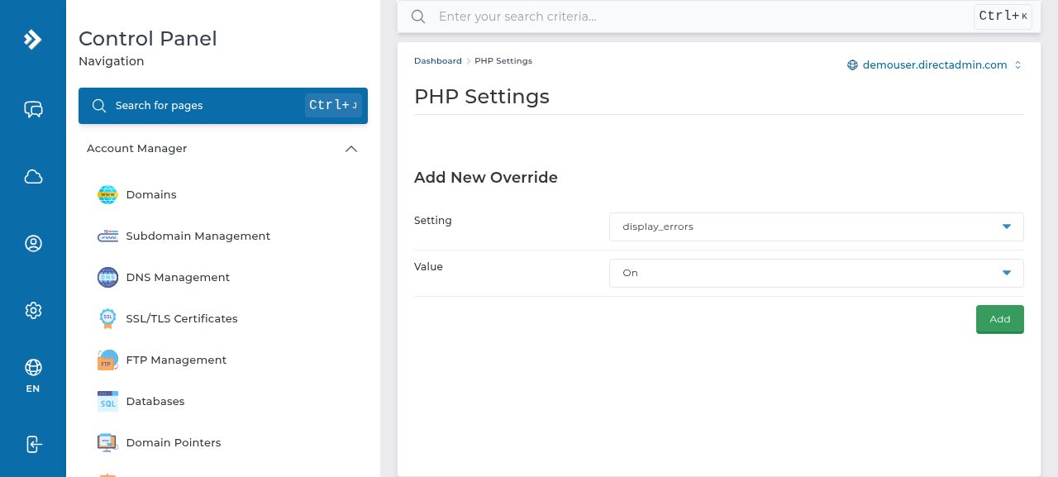1058x477 pixels.
Task: Click the magnifier icon in Search for pages
Action: pos(99,105)
